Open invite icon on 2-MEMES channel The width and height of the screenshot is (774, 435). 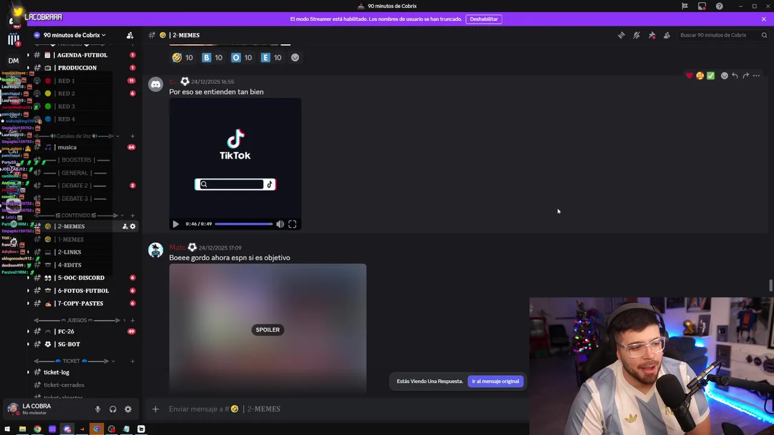125,227
